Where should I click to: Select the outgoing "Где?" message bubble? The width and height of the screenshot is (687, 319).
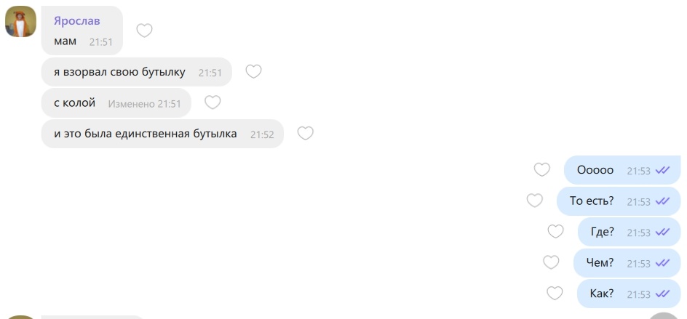tap(630, 232)
